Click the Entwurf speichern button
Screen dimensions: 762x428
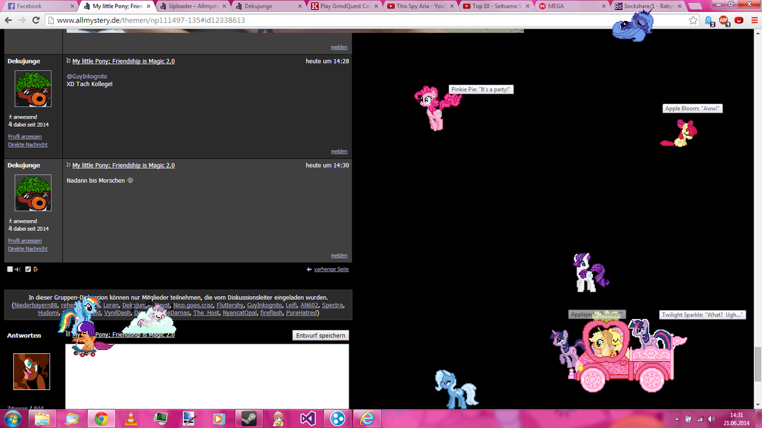click(x=321, y=335)
